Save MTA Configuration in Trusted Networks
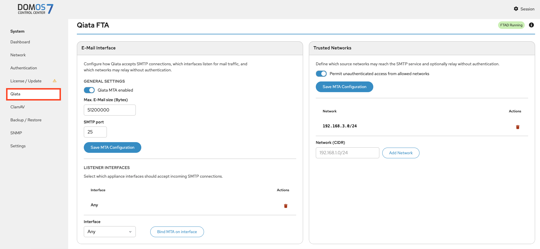Image resolution: width=540 pixels, height=249 pixels. pos(344,87)
